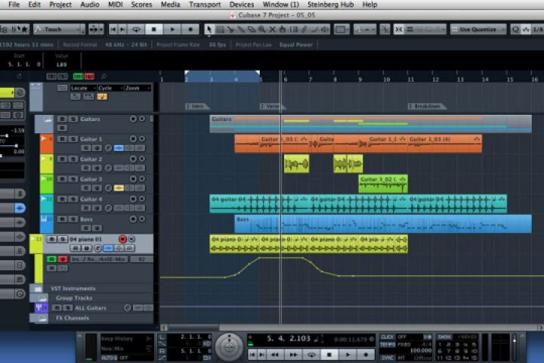The image size is (544, 363).
Task: Toggle automation Read button (green R)
Action: (x=51, y=259)
